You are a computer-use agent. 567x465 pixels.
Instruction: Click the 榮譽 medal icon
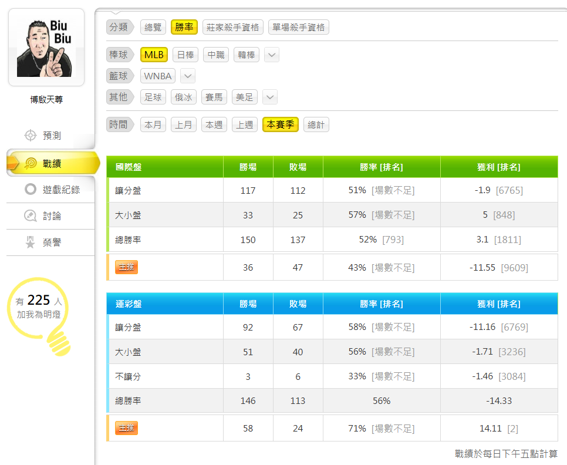31,242
